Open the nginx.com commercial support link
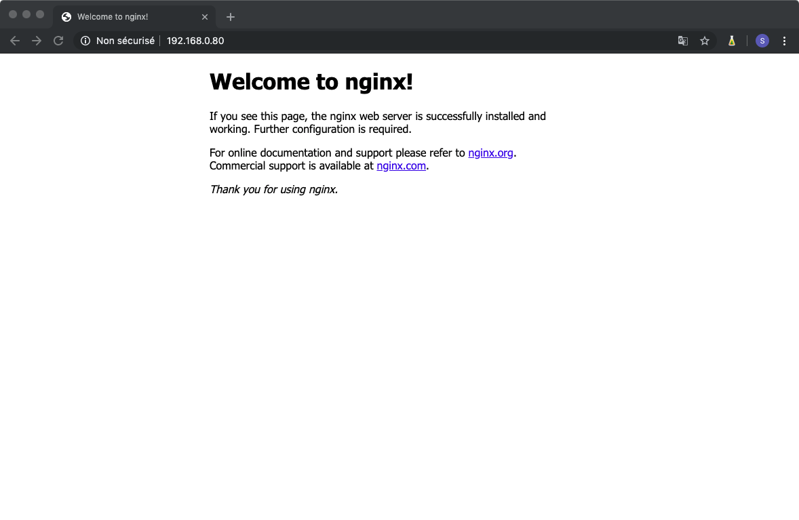This screenshot has width=799, height=520. pos(401,165)
